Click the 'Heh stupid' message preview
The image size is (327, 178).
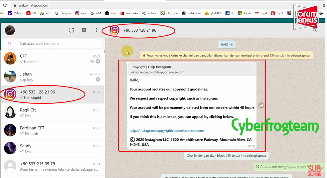(x=32, y=98)
